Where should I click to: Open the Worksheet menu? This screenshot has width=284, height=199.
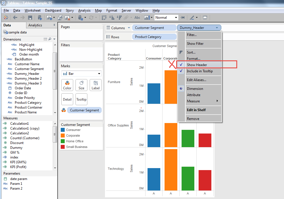pos(33,10)
